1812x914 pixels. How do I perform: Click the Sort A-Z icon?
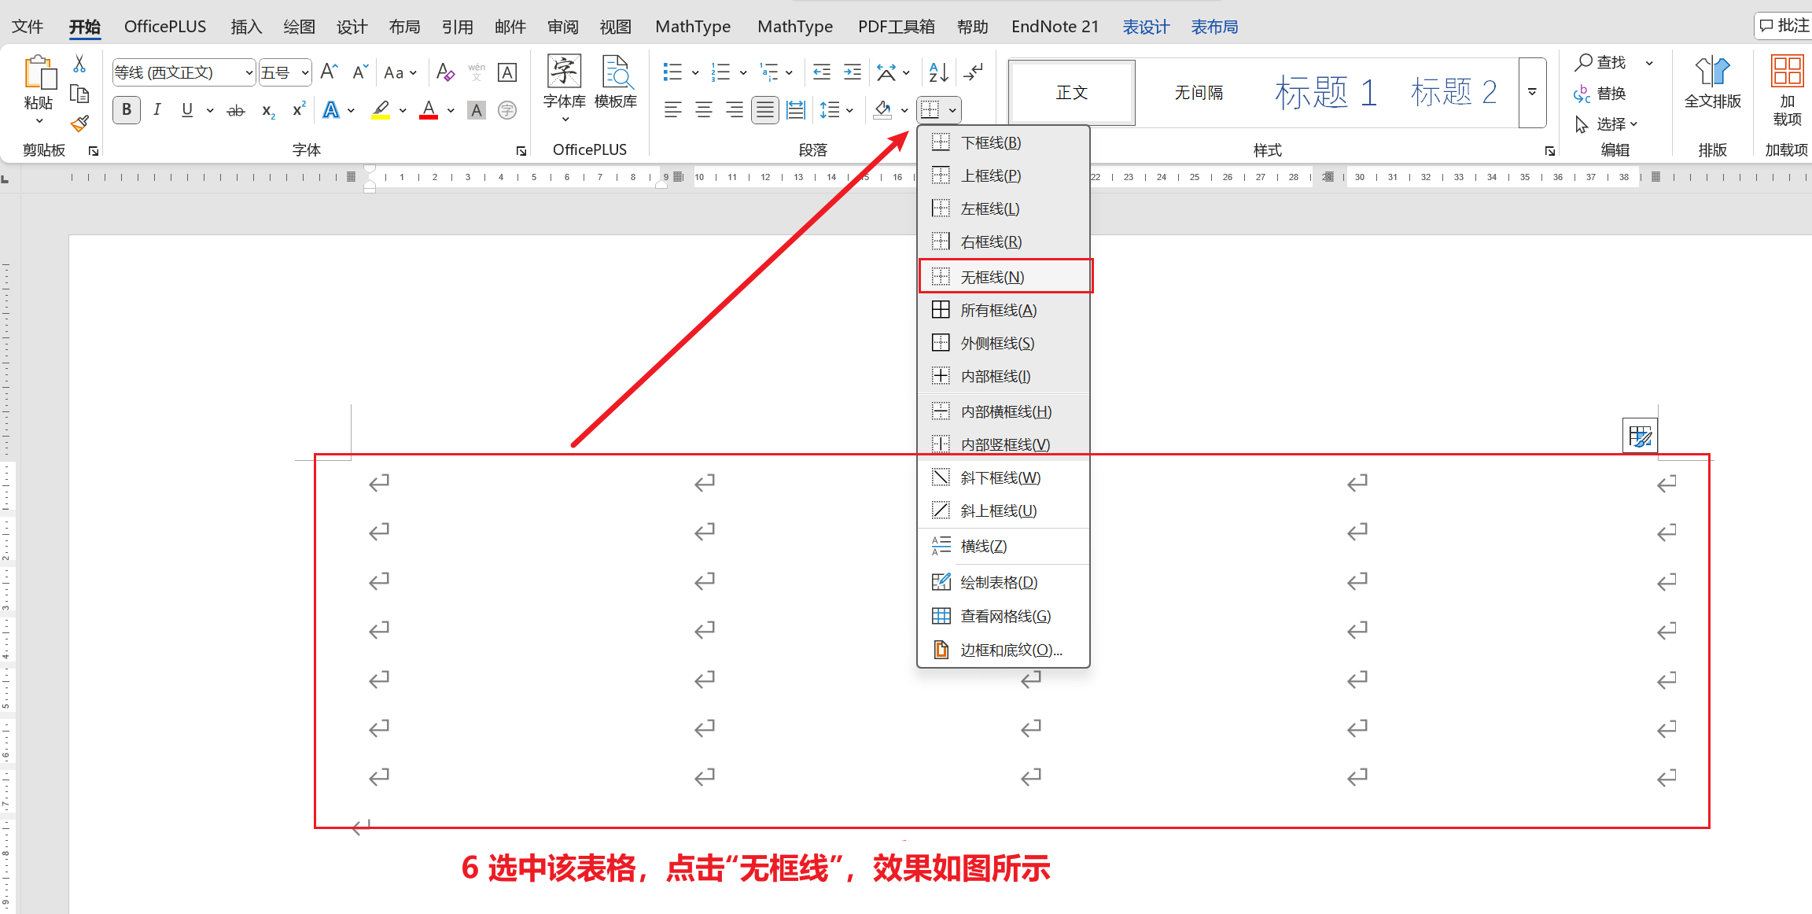(938, 72)
